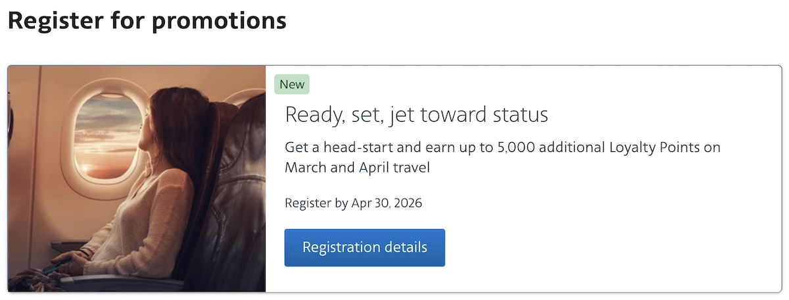Click the word 'promotions' in the heading

pos(219,20)
